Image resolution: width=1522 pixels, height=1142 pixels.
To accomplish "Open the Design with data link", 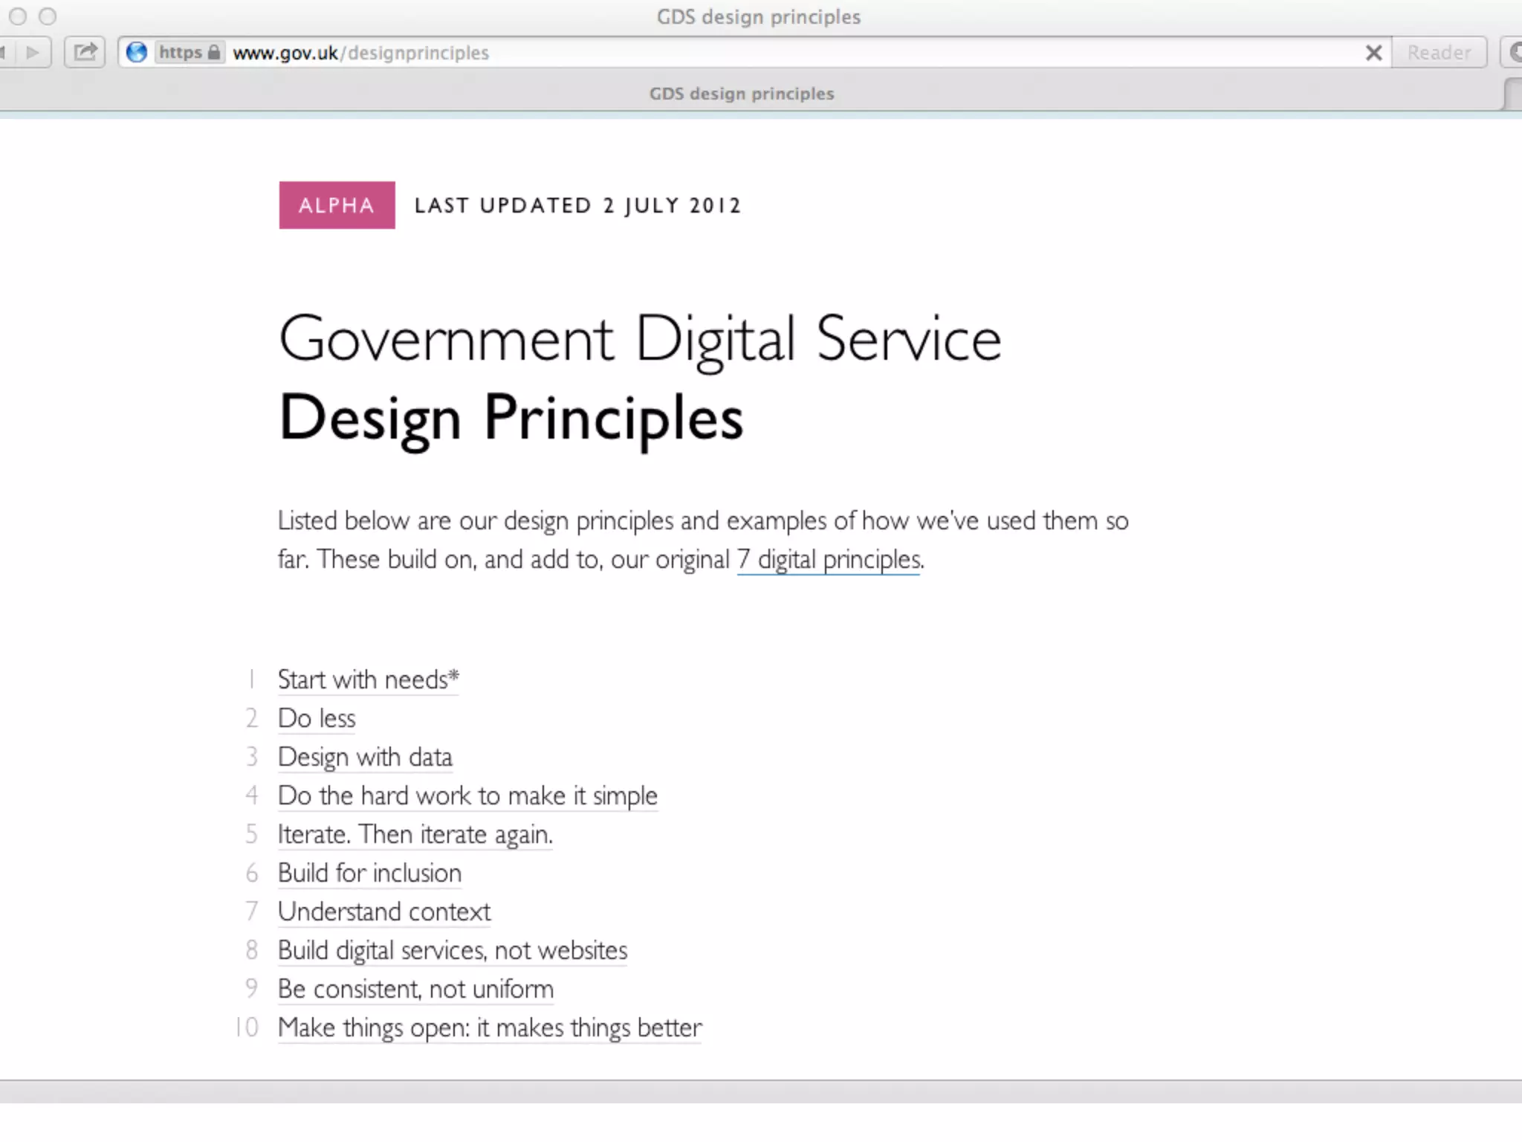I will (365, 757).
